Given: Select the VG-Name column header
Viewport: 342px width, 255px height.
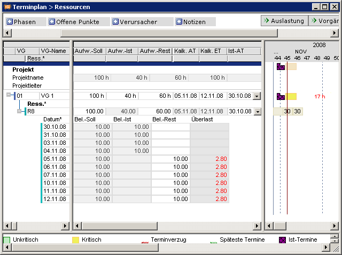Looking at the screenshot, I should [55, 51].
